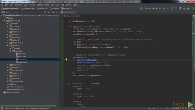Click the lock read-only icon in status bar

[x=186, y=108]
